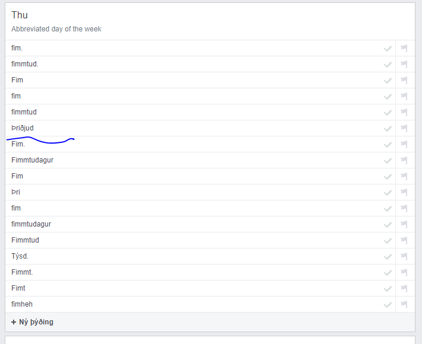This screenshot has height=344, width=422.
Task: Select the "Fimmt." translation row text
Action: pos(22,272)
